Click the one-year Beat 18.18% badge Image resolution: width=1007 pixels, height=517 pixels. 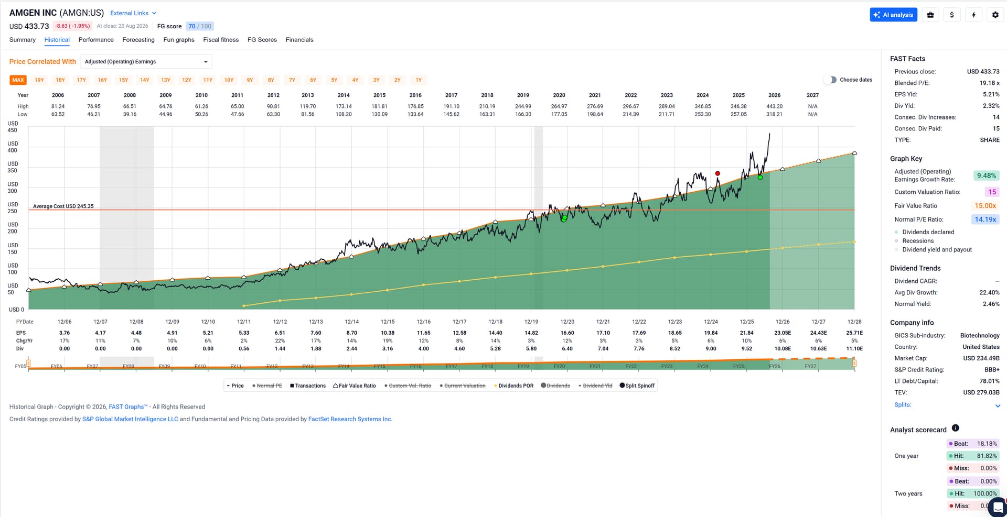(972, 444)
